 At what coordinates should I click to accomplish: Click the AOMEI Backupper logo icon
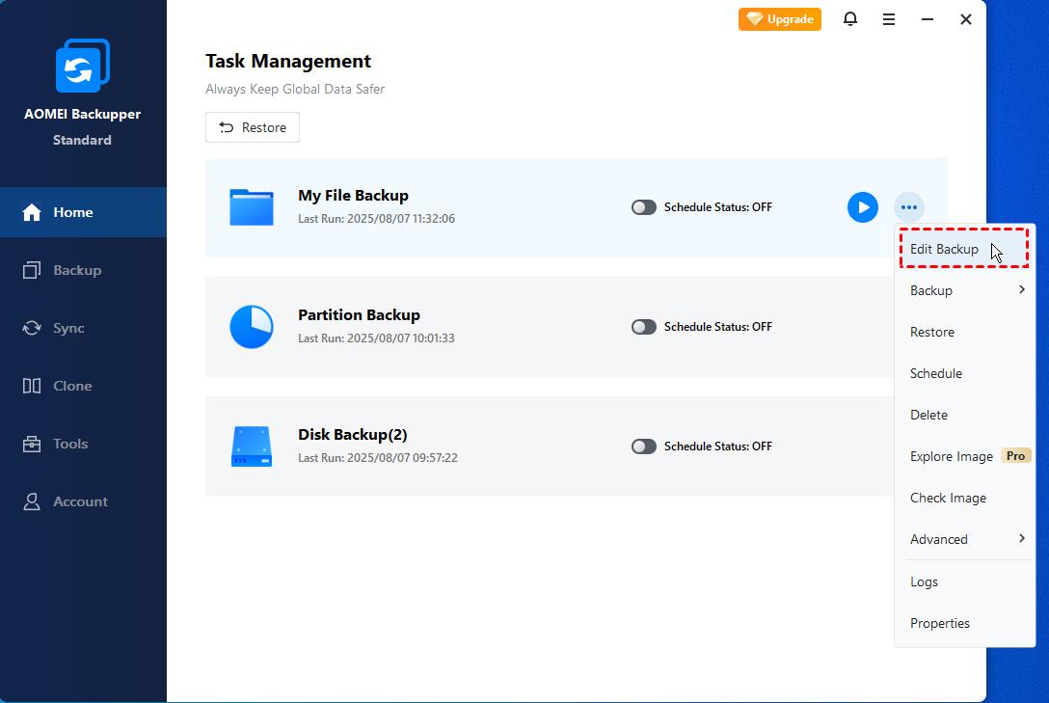click(x=82, y=66)
